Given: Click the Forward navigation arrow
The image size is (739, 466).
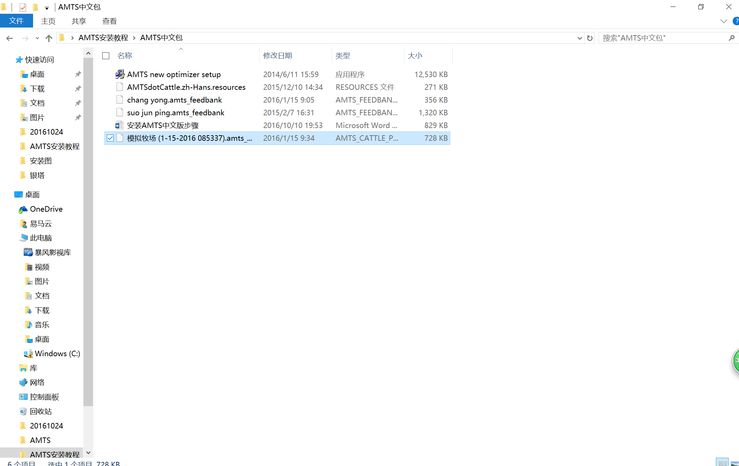Looking at the screenshot, I should [x=25, y=38].
